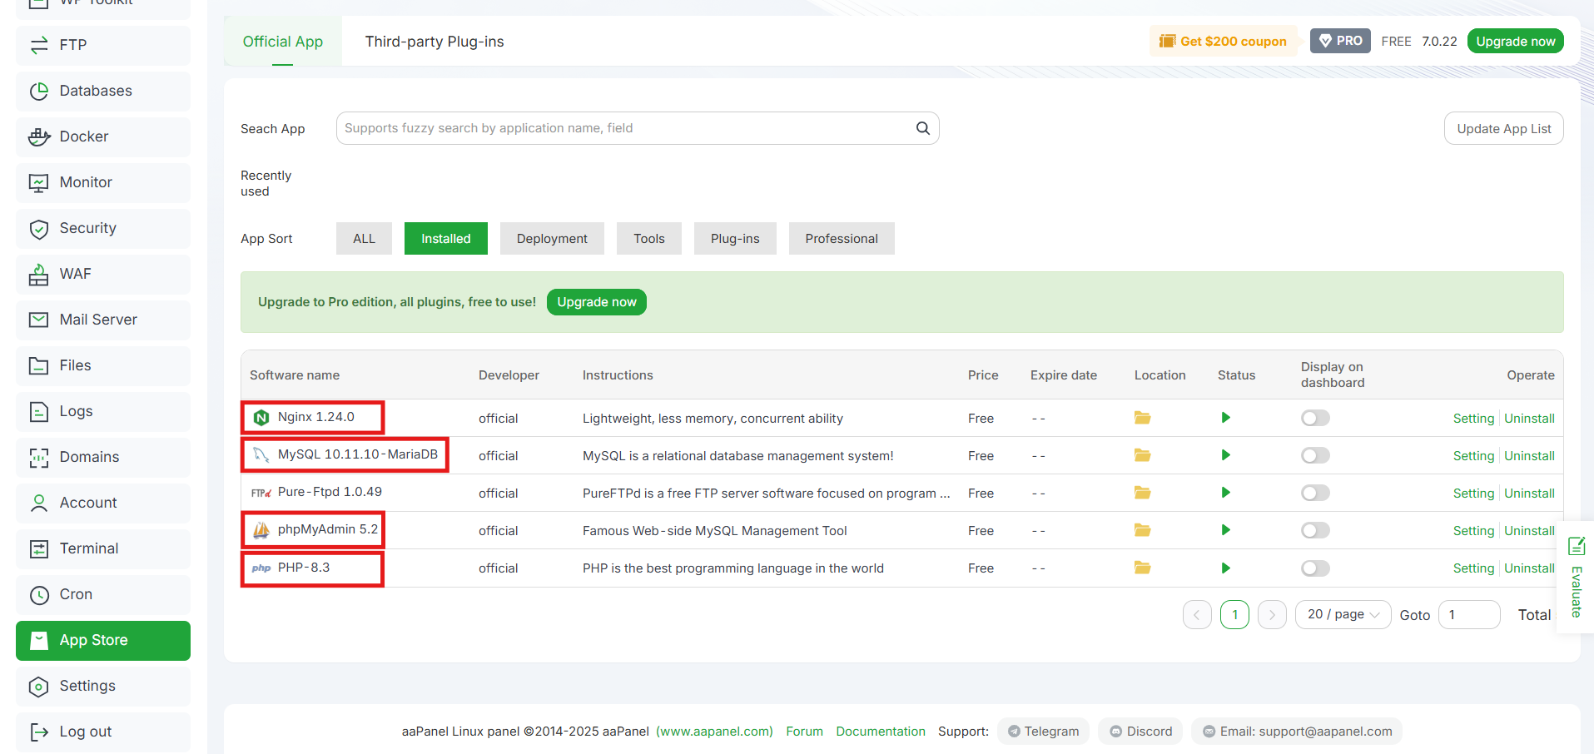Open the Cron scheduler from the sidebar

click(75, 594)
